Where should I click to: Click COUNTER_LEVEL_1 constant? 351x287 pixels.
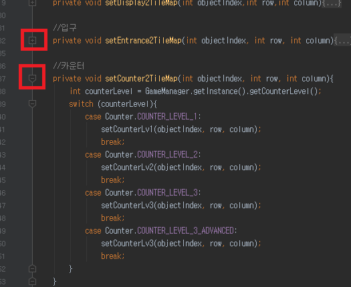point(167,117)
